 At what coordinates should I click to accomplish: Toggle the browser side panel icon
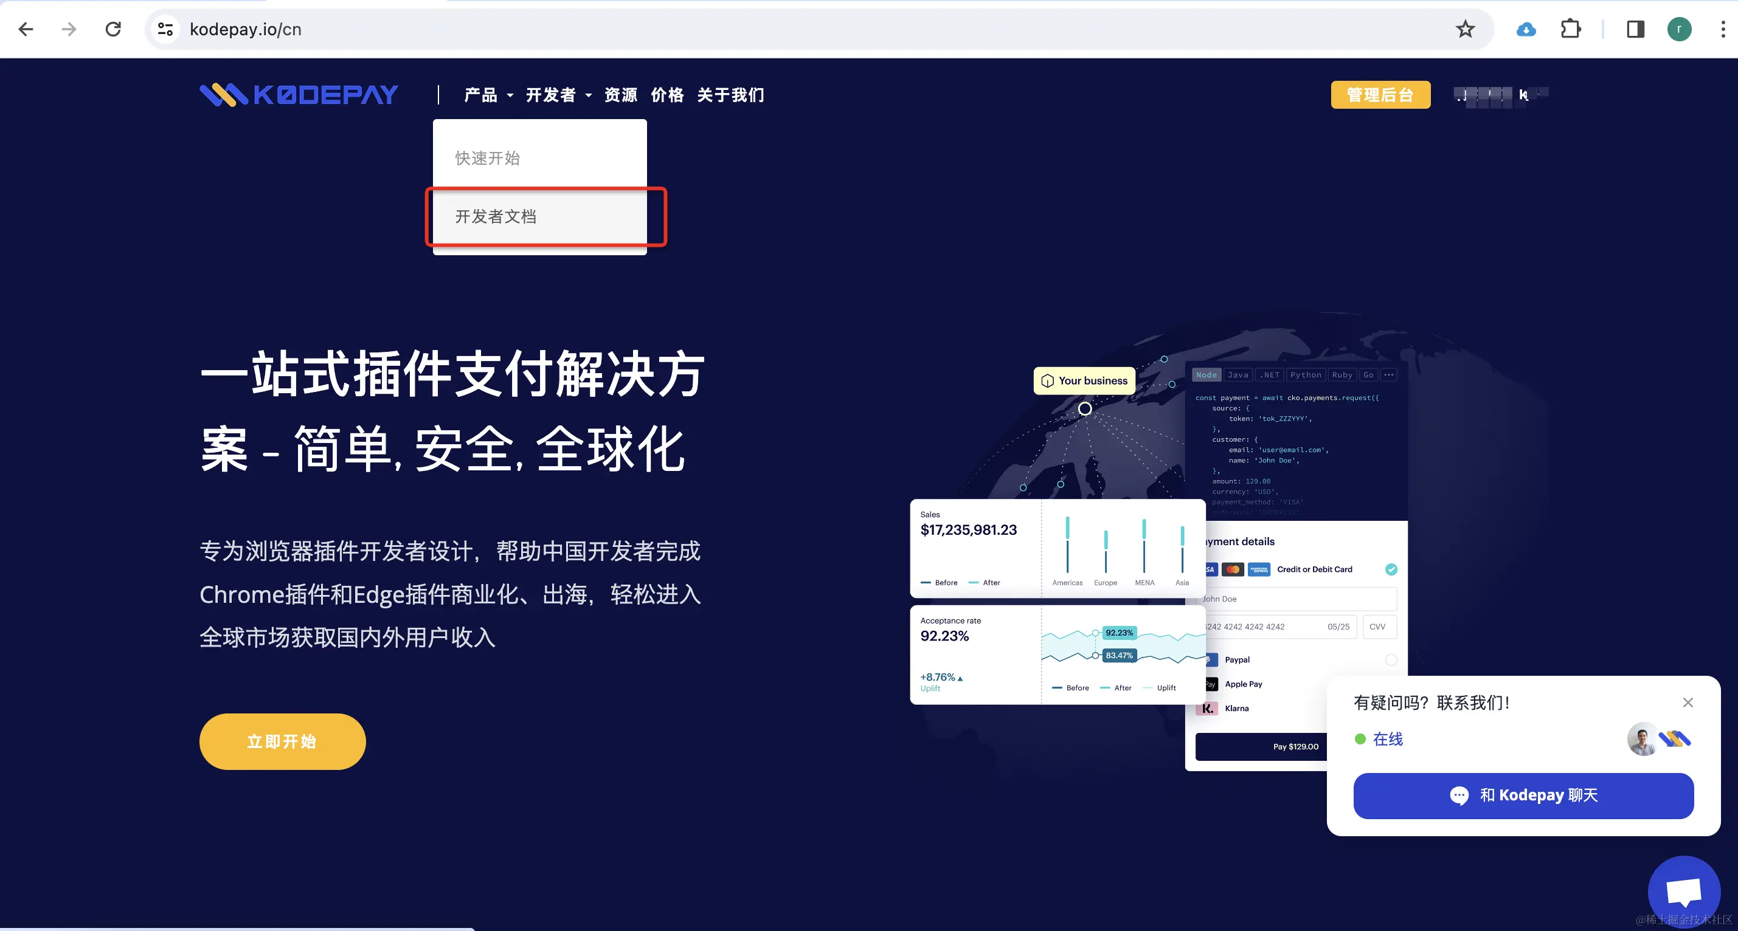pos(1635,29)
